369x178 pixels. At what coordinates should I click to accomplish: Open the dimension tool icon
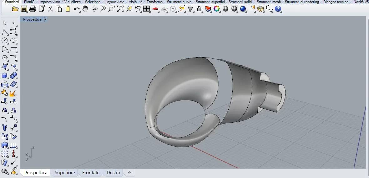point(269,9)
